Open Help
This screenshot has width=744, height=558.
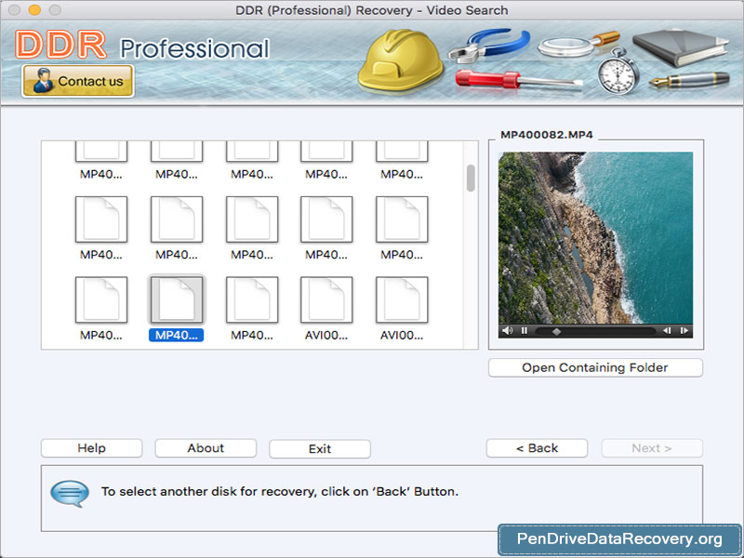pos(90,448)
